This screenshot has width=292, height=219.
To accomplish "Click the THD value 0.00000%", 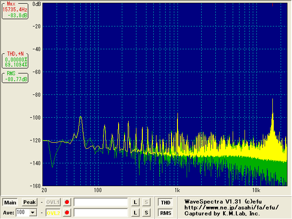I will tap(16, 60).
